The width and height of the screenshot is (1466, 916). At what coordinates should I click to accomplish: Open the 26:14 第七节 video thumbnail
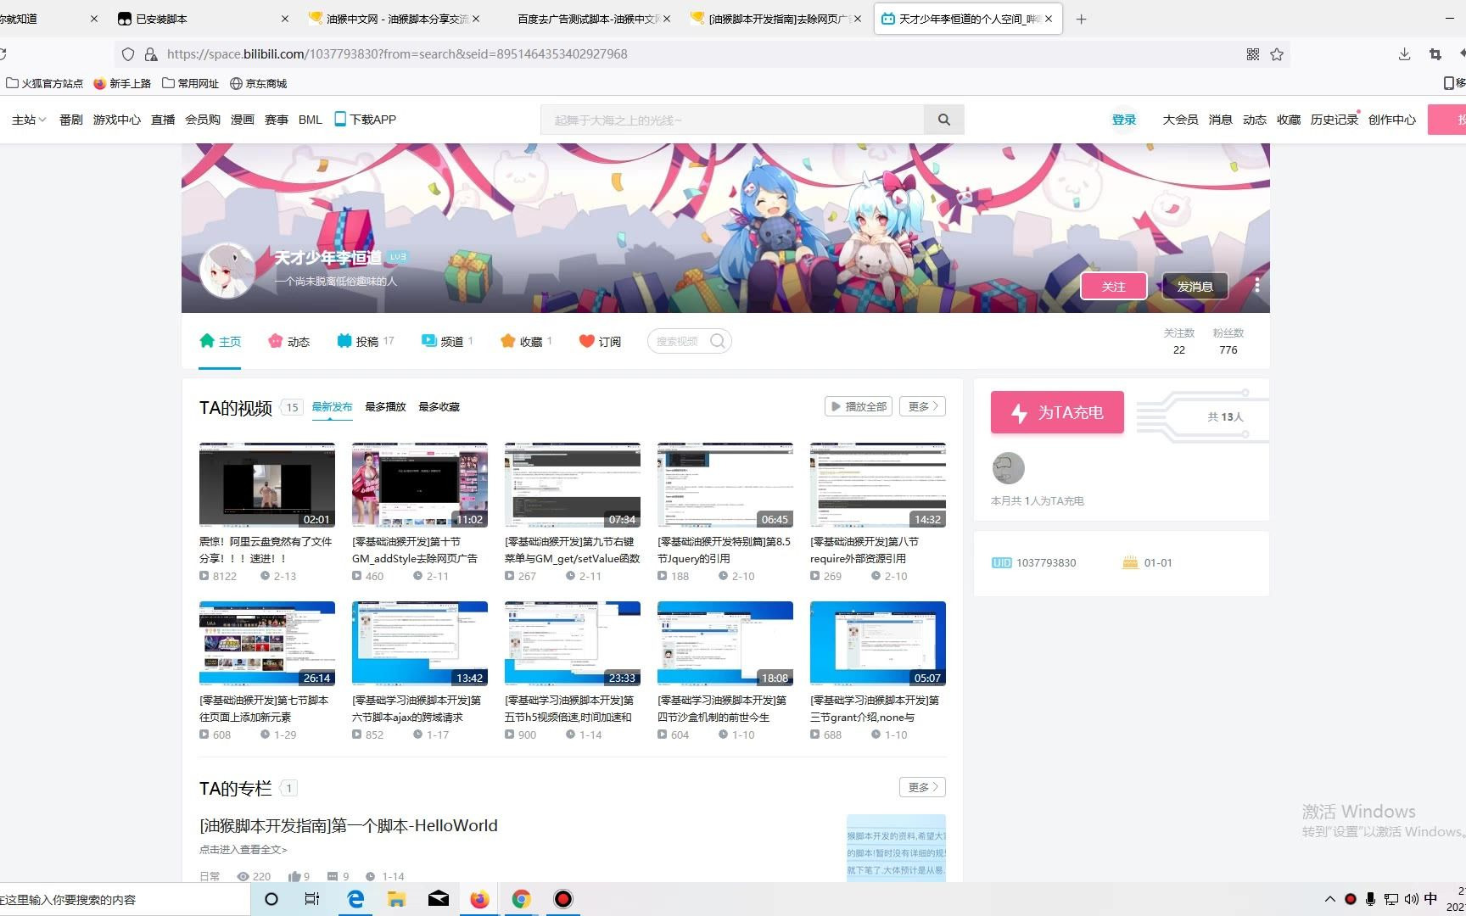(267, 644)
